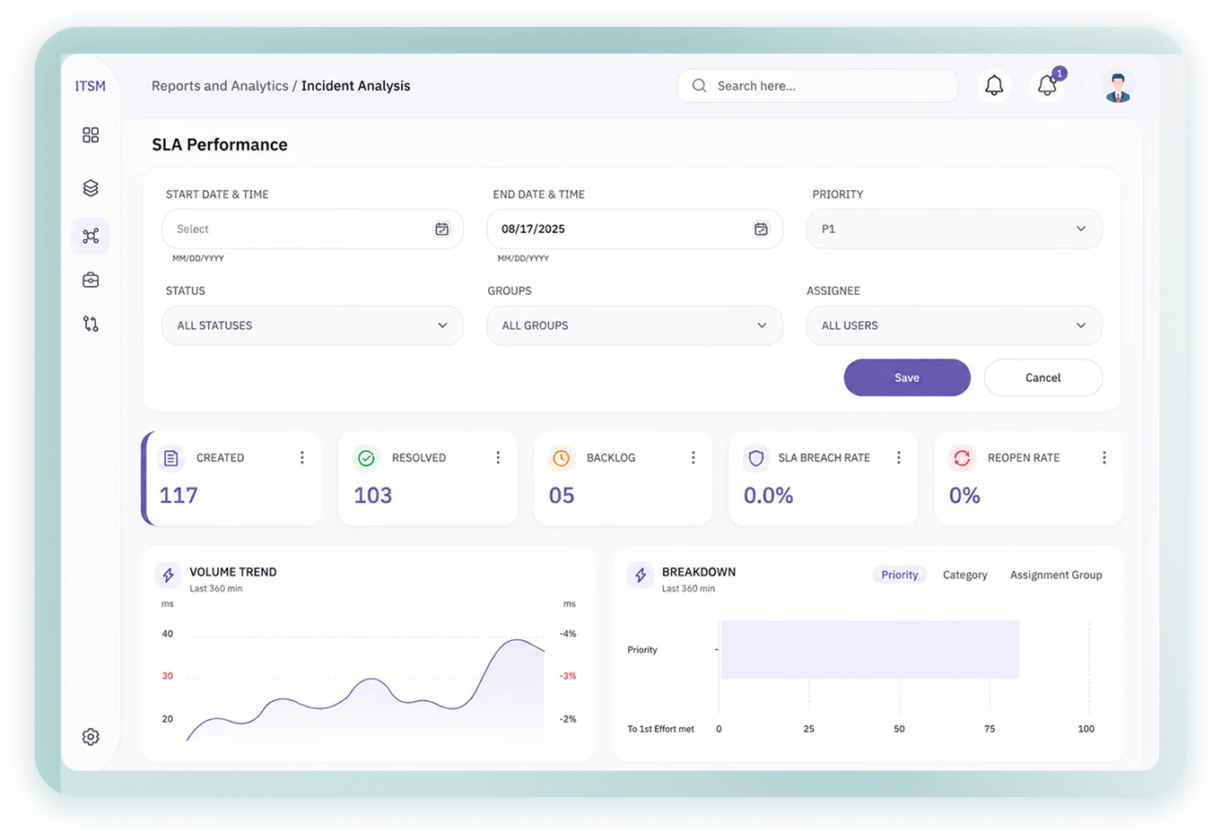Image resolution: width=1221 pixels, height=840 pixels.
Task: Expand the All Groups dropdown
Action: [x=634, y=325]
